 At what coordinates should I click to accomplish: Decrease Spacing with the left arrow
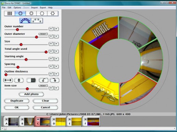(51, 67)
